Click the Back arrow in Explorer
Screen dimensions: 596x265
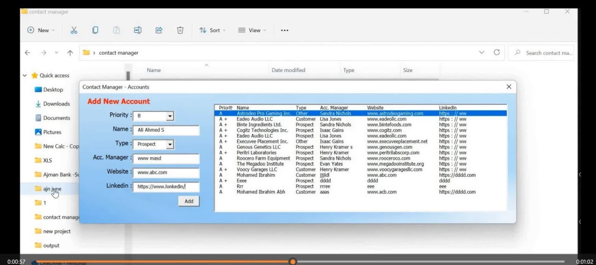(x=27, y=53)
